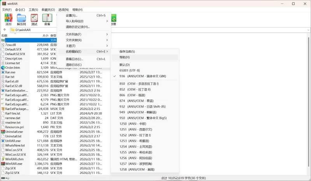Sort by the Size (大小) column header
The image size is (311, 181).
point(40,35)
